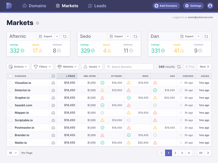The height and width of the screenshot is (163, 218).
Task: Sync the Sedo market card
Action: (x=135, y=36)
